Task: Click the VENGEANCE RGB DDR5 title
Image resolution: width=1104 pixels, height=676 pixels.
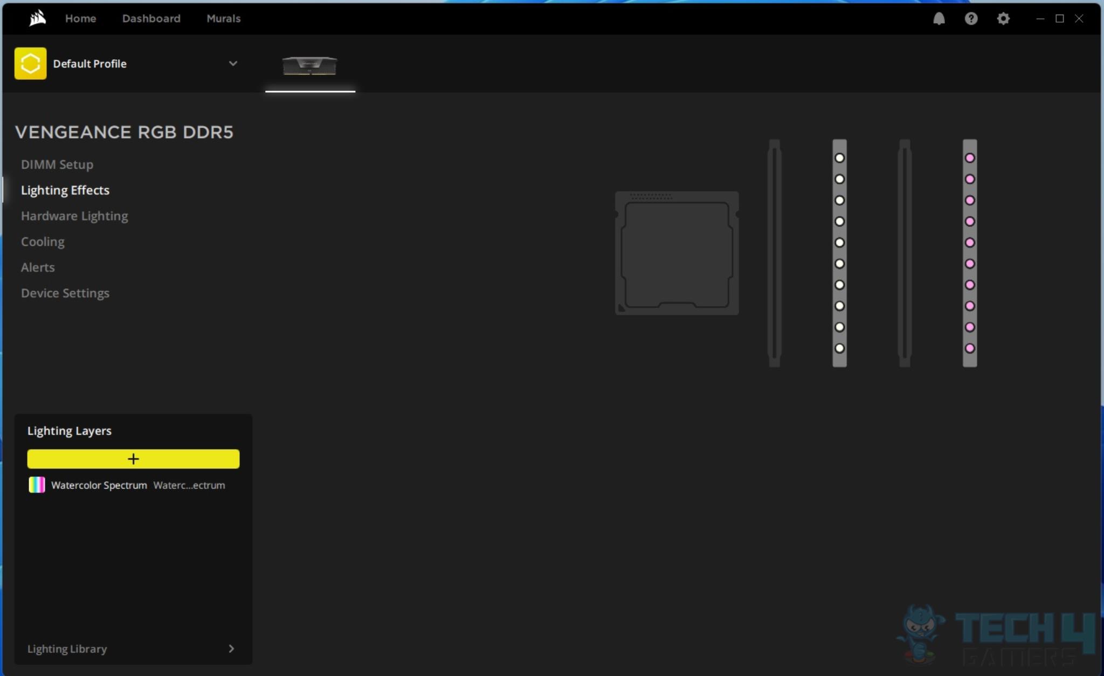Action: (124, 132)
